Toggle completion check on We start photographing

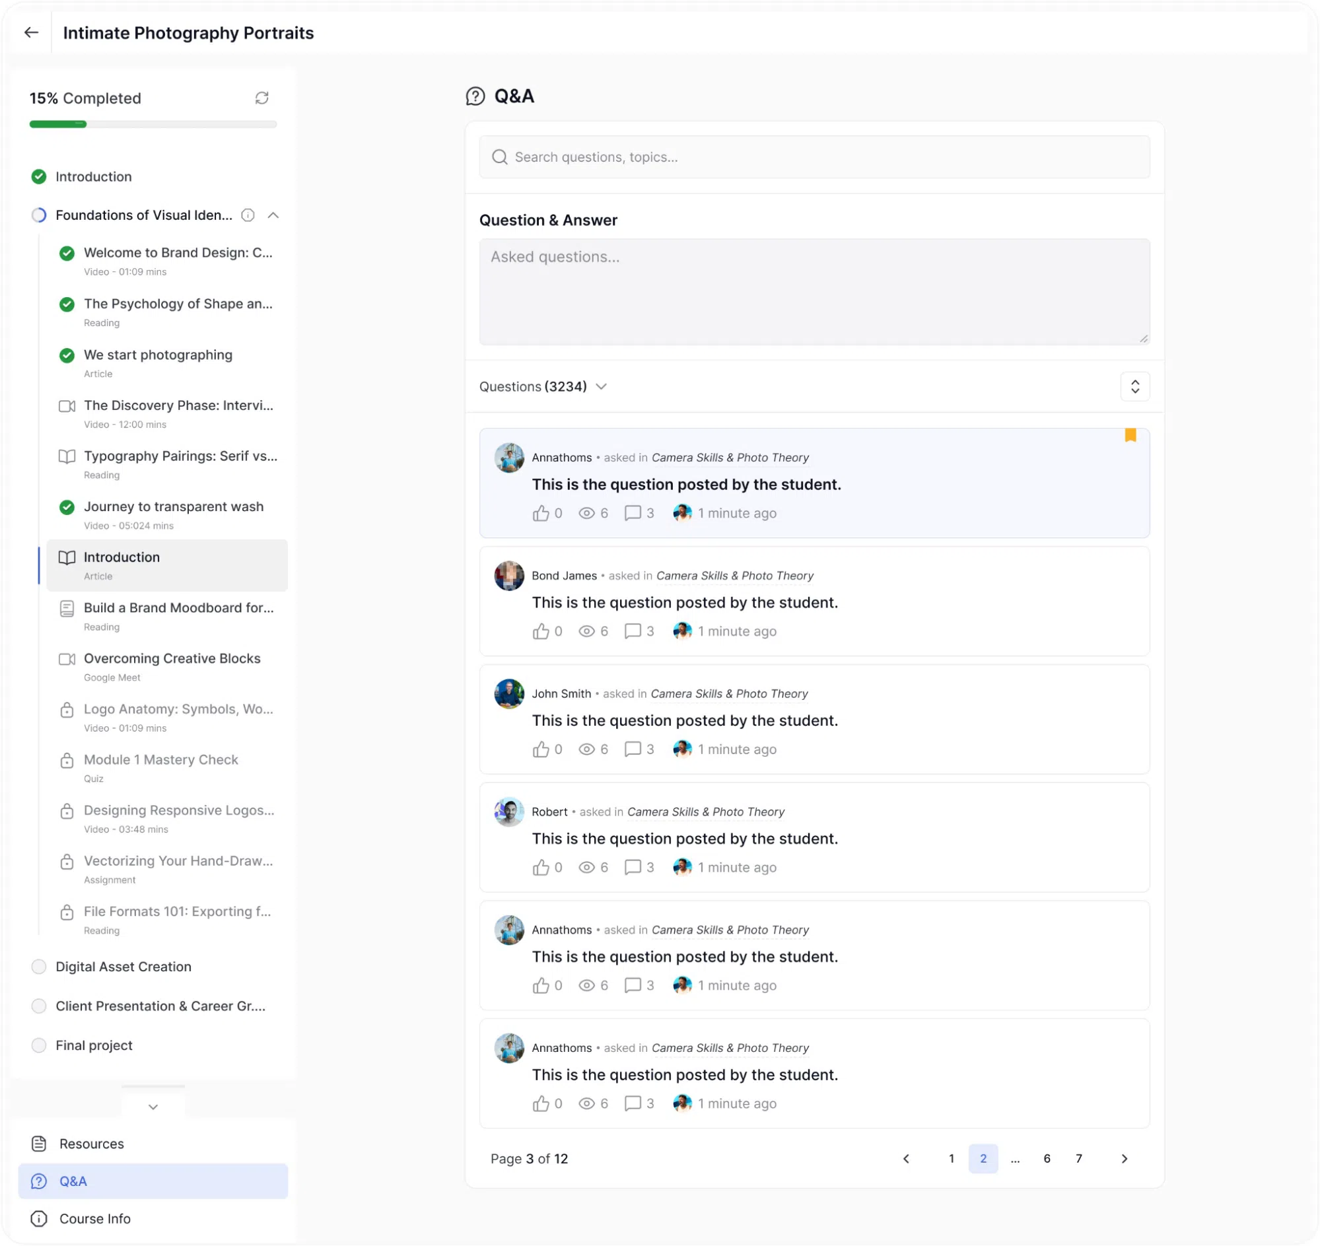point(67,355)
